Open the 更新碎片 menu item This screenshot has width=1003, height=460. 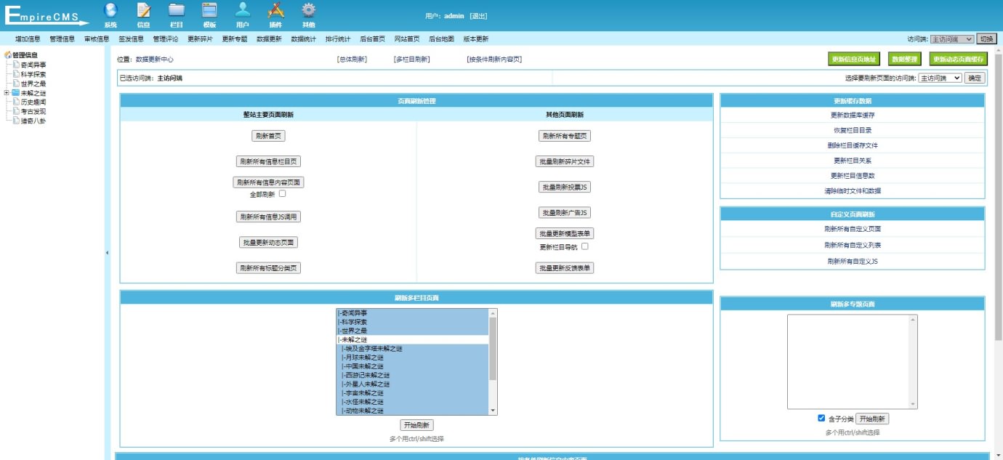(x=200, y=39)
